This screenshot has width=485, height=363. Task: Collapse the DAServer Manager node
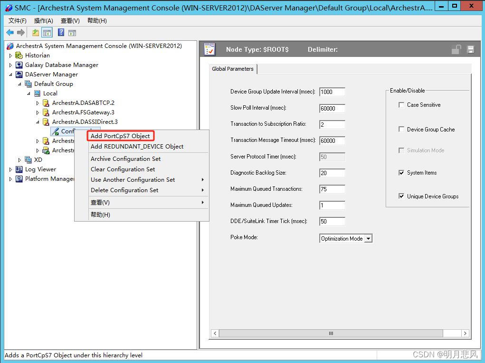(x=10, y=74)
